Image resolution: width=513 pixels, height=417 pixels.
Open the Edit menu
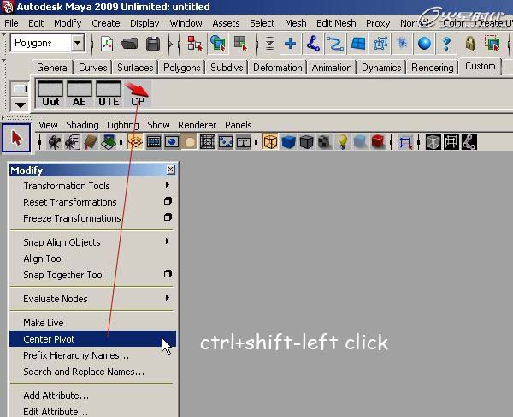(x=36, y=23)
